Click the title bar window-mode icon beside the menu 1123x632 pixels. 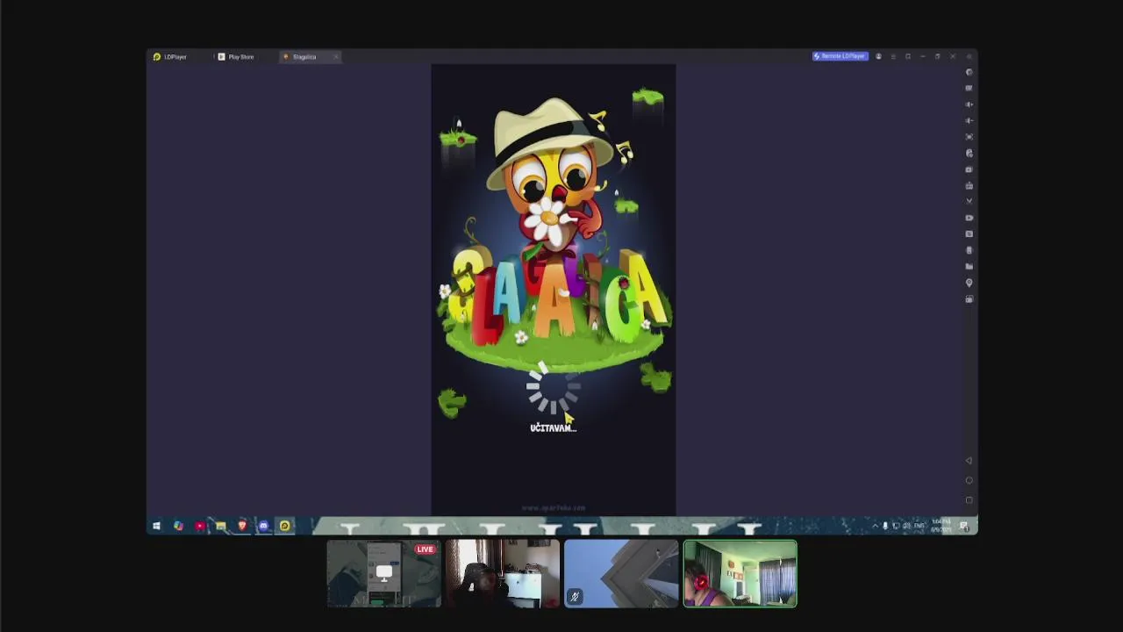908,56
